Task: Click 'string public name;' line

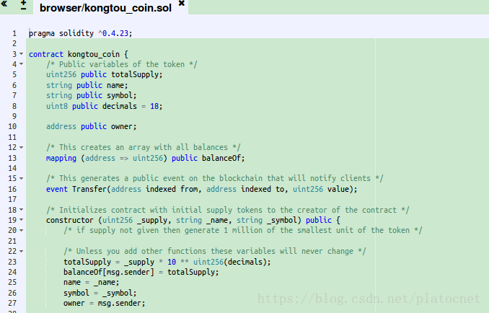Action: pos(87,85)
